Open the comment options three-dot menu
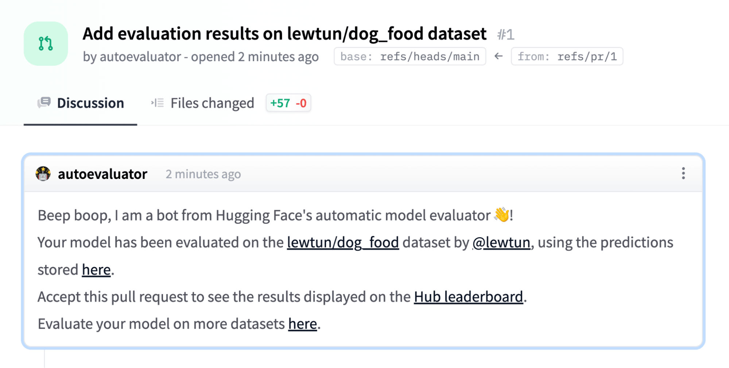 point(683,174)
